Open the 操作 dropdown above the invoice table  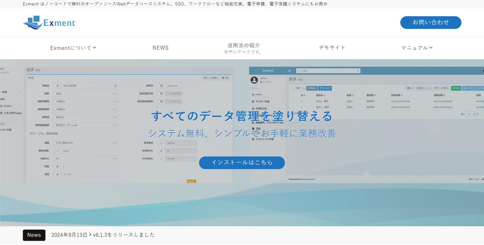299,88
